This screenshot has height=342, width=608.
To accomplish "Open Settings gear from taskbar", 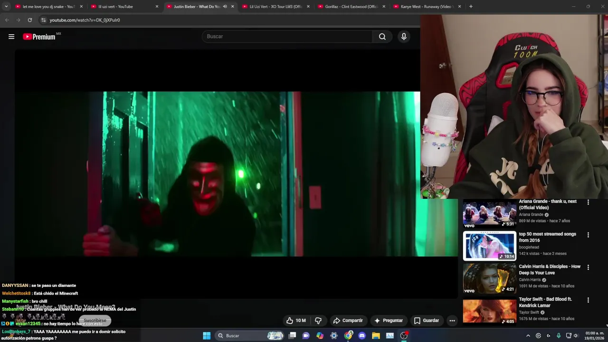I will point(334,336).
